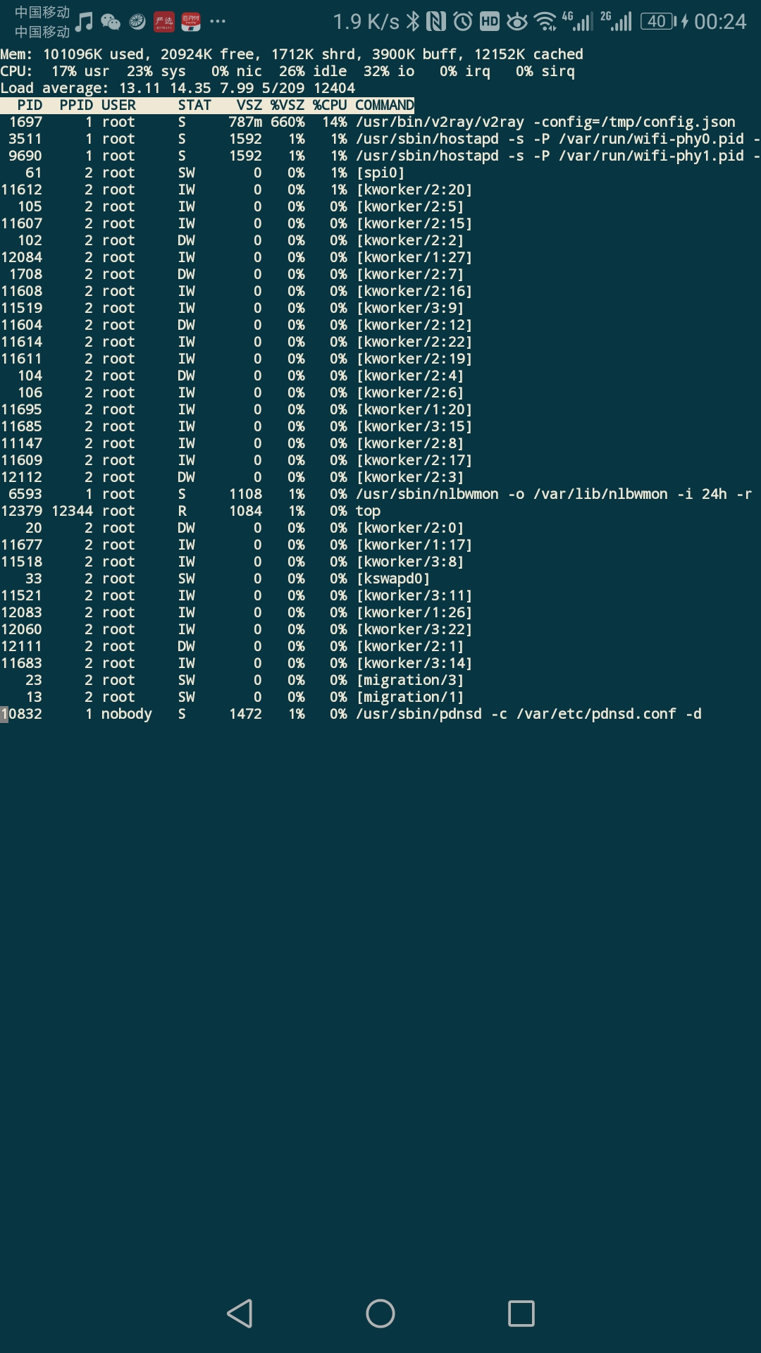
Task: Click PID 10832 at terminal cursor
Action: 21,714
